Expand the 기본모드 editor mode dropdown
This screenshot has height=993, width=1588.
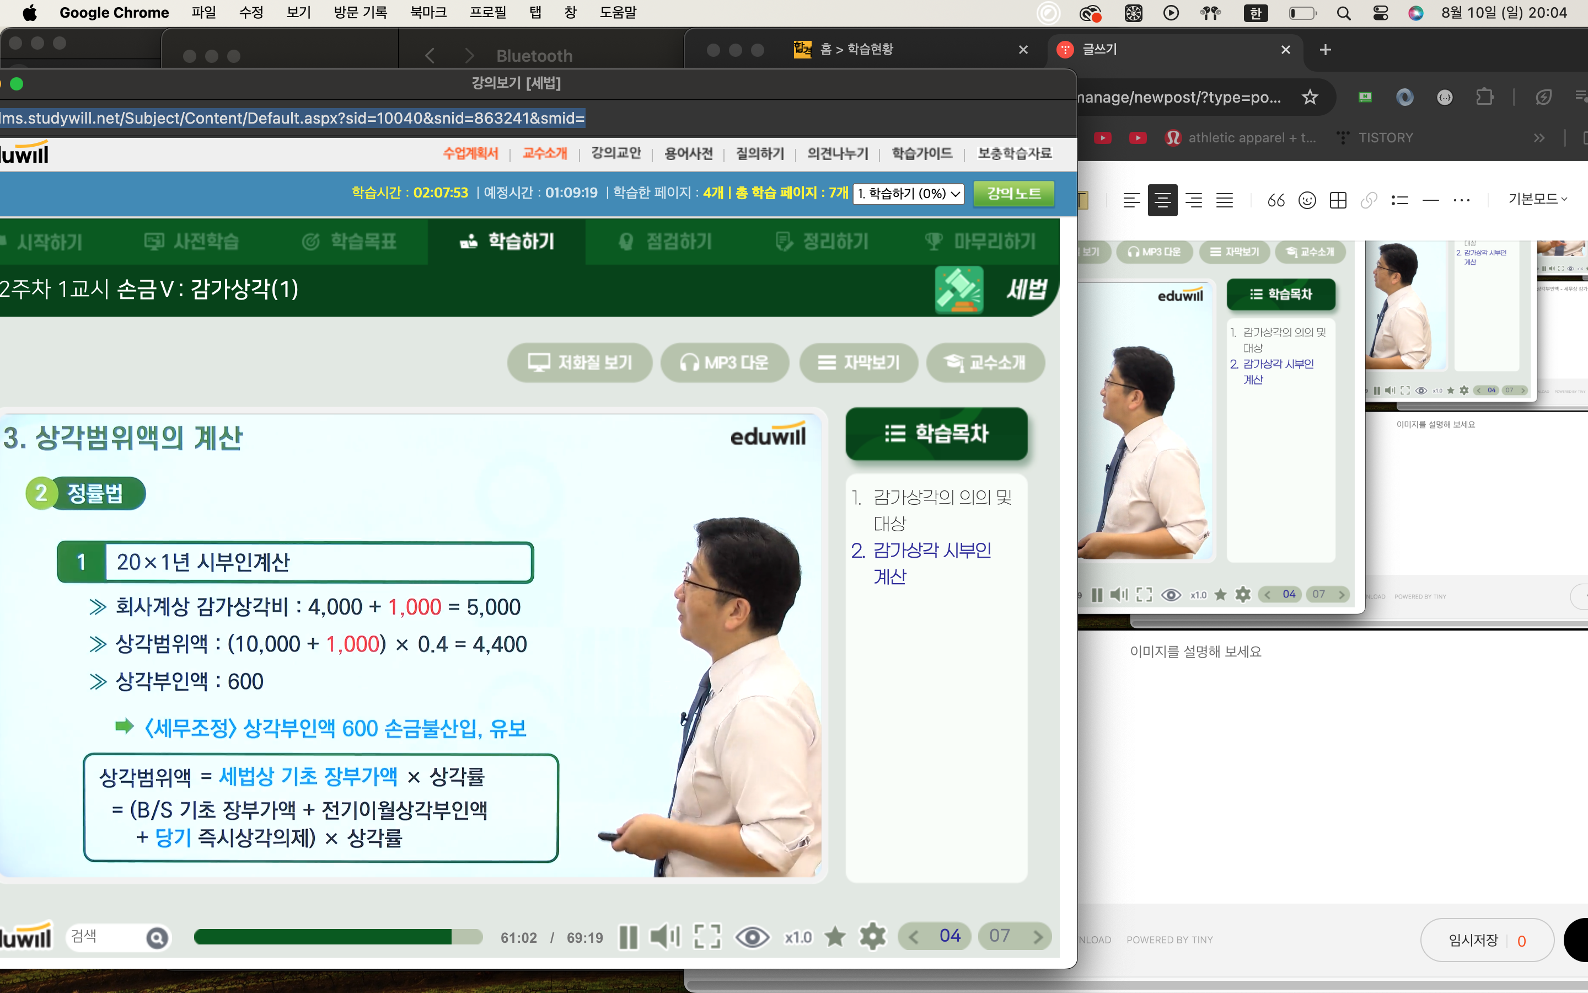[1537, 199]
